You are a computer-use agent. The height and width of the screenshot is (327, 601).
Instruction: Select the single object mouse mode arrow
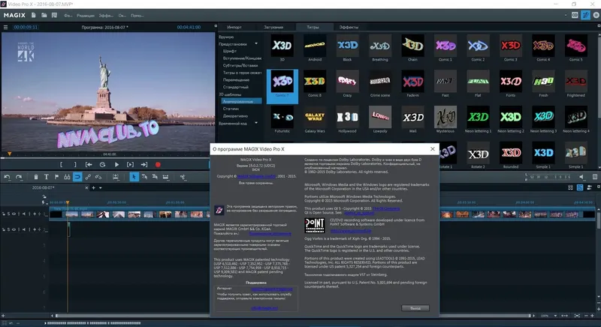tap(134, 177)
